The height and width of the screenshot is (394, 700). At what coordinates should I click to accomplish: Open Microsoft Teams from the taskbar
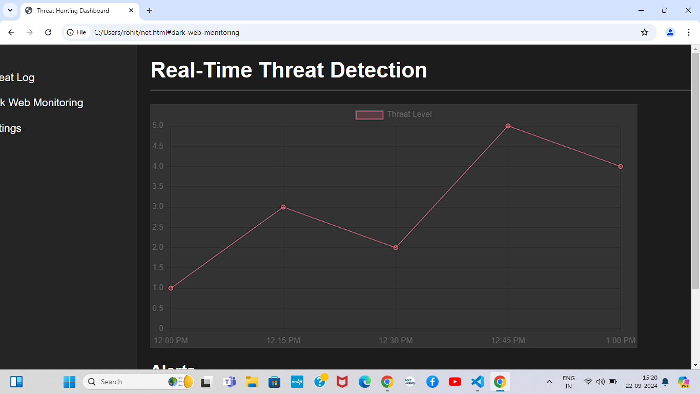(x=229, y=382)
